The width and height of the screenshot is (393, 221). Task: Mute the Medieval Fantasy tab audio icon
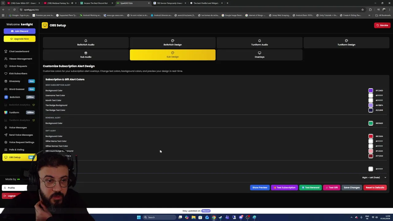click(72, 3)
